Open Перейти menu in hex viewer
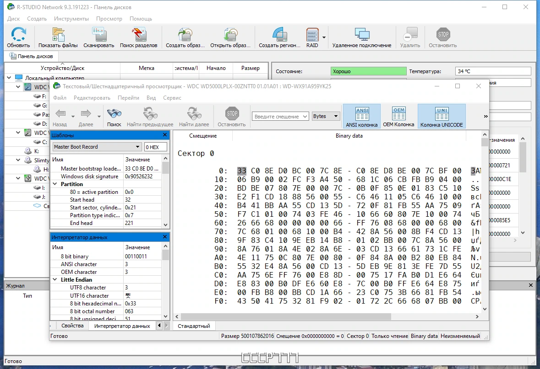540x369 pixels. click(x=128, y=98)
